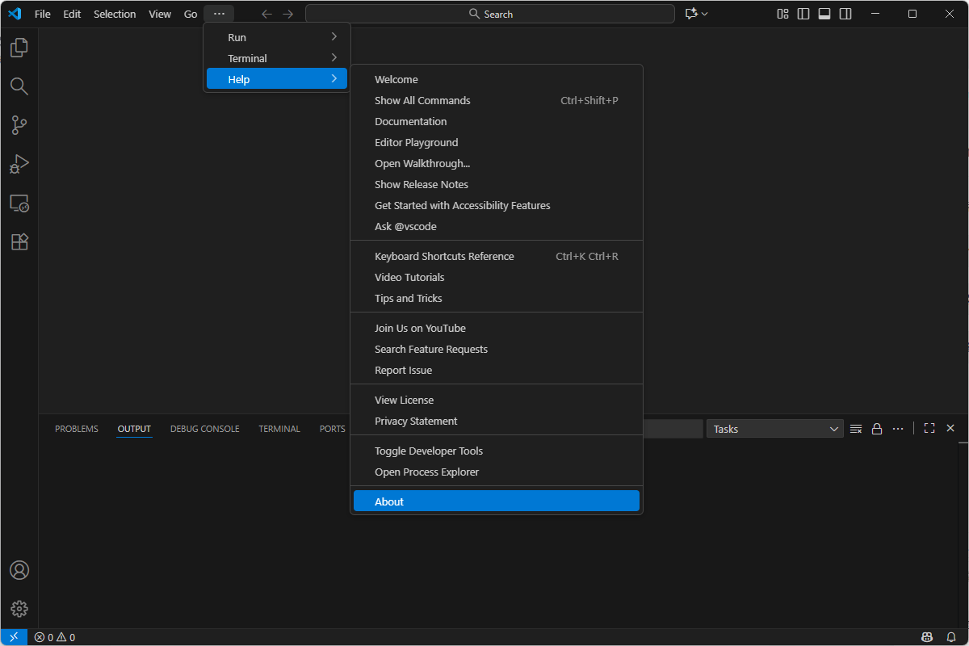Open Run and Debug view
The height and width of the screenshot is (646, 969).
[x=19, y=164]
